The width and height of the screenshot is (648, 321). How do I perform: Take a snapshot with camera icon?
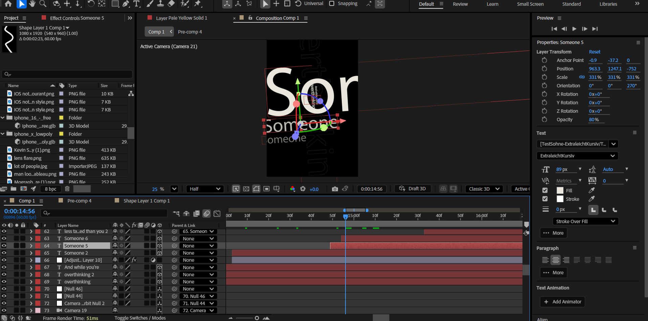[x=335, y=189]
